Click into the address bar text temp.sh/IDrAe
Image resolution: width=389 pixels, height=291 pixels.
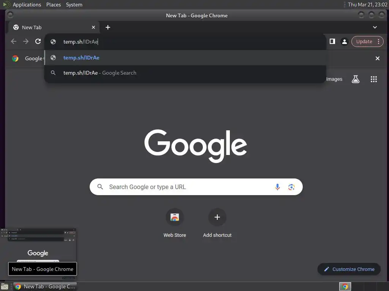point(81,42)
